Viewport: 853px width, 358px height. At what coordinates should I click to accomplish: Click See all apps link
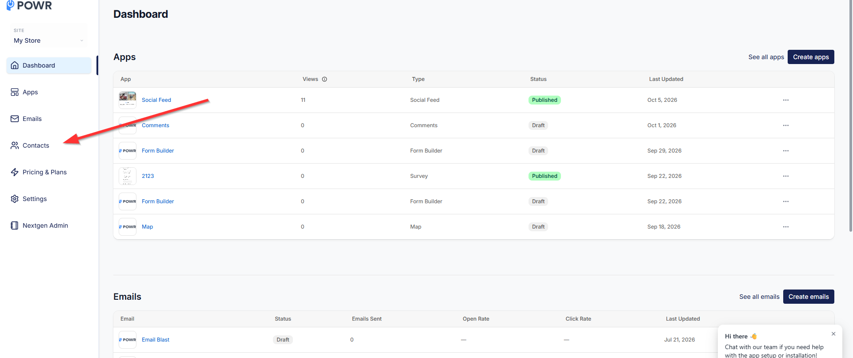click(x=766, y=57)
